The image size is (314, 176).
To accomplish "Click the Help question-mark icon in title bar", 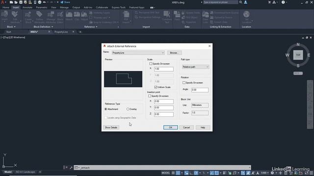I will (283, 2).
